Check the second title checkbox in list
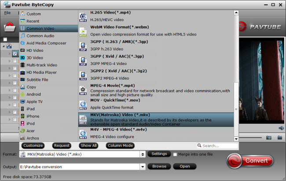This screenshot has width=286, height=181. coord(15,61)
